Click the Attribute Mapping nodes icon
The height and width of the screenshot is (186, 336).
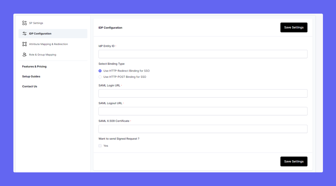pos(25,44)
